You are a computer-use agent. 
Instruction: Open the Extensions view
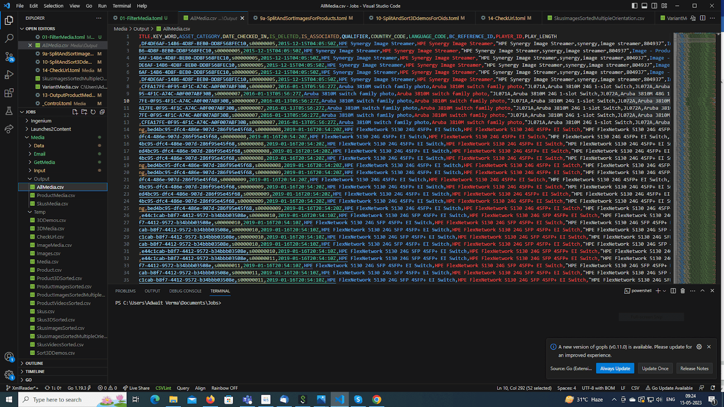[x=9, y=93]
